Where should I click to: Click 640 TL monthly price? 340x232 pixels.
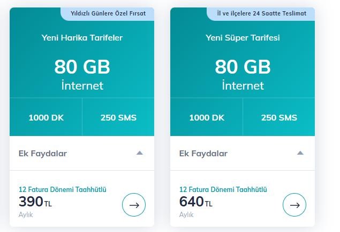coord(196,202)
